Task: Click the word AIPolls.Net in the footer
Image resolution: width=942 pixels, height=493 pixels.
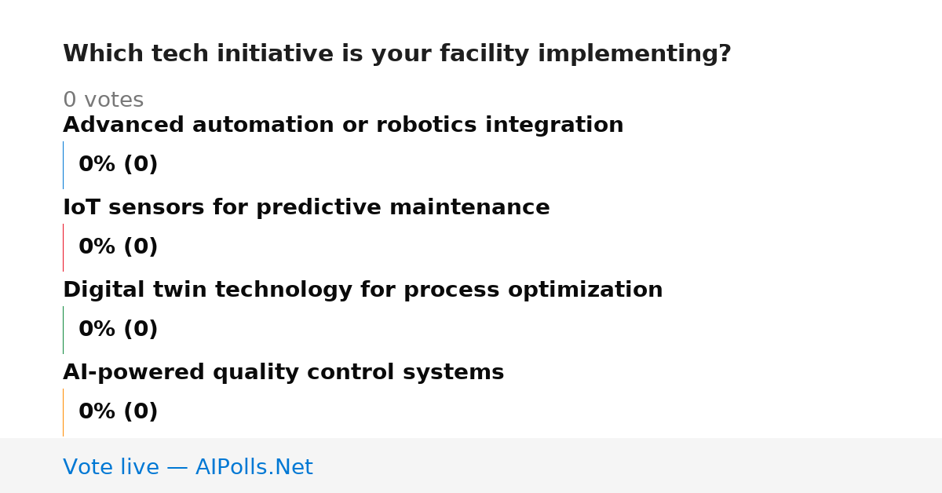Action: click(254, 468)
